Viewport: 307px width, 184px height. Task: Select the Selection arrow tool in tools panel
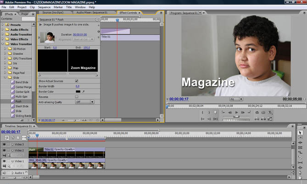point(300,133)
